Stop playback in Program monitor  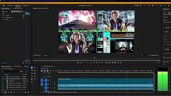click(x=96, y=63)
